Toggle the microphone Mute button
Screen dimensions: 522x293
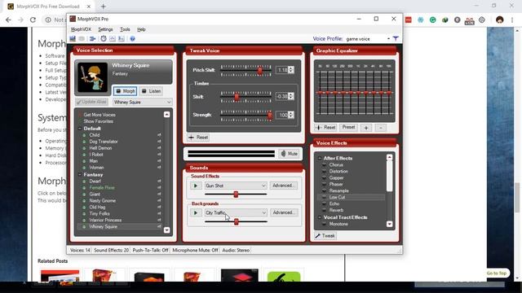pyautogui.click(x=289, y=154)
